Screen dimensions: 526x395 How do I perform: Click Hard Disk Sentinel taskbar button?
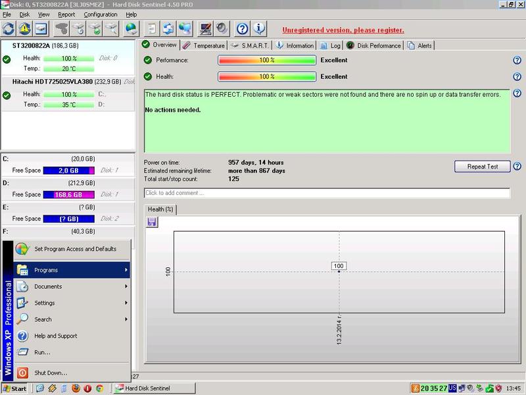[x=154, y=388]
